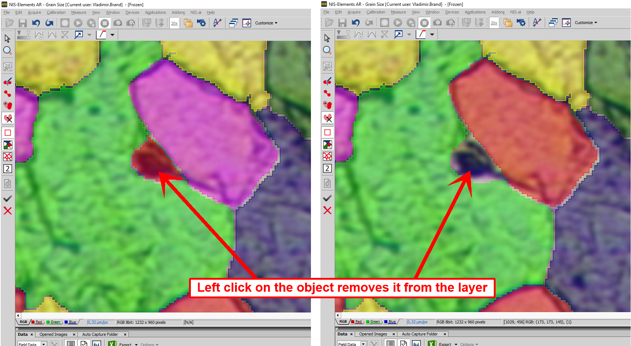
Task: Switch to Opened Images tab in the right window
Action: tap(373, 334)
